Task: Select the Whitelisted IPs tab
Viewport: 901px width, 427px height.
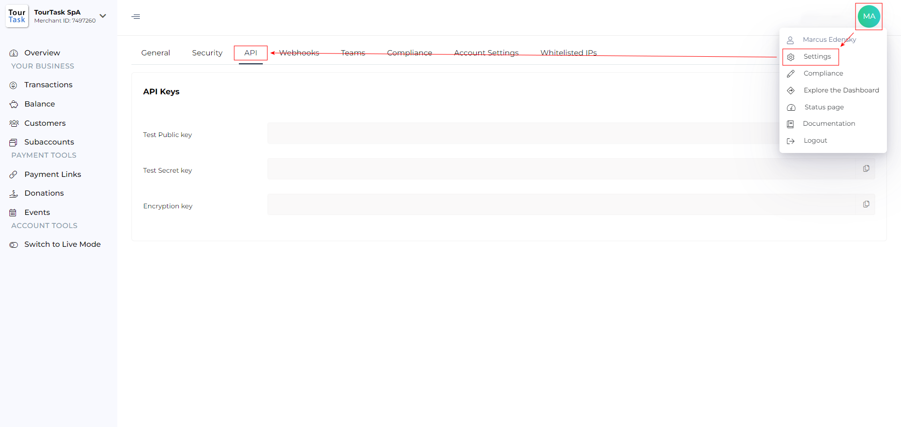Action: click(568, 53)
